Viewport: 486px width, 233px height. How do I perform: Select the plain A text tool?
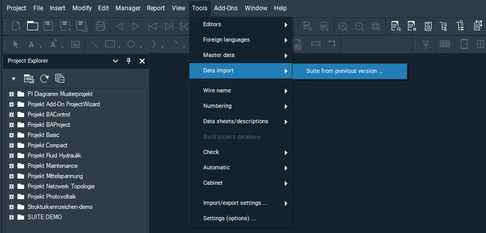point(31,45)
